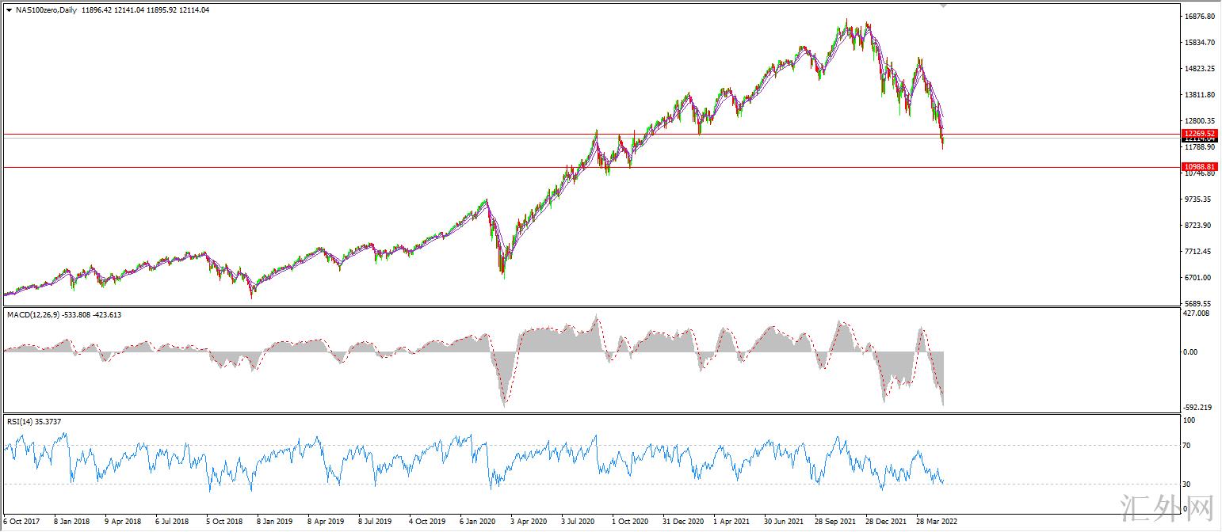Image resolution: width=1222 pixels, height=532 pixels.
Task: Click the RSI(14) indicator label
Action: pyautogui.click(x=21, y=421)
